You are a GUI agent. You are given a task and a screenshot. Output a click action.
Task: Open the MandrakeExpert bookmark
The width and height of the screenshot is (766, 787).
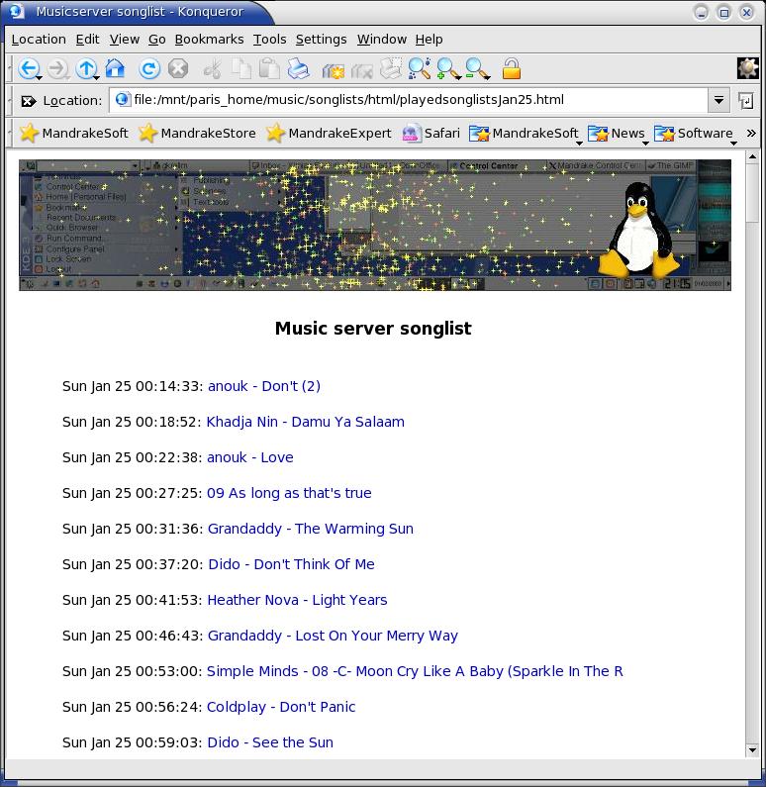pyautogui.click(x=329, y=133)
